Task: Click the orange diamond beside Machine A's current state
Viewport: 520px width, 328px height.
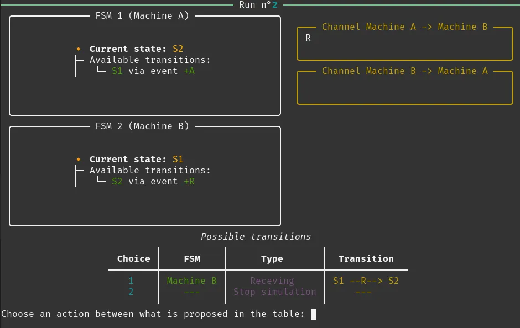Action: pyautogui.click(x=79, y=49)
